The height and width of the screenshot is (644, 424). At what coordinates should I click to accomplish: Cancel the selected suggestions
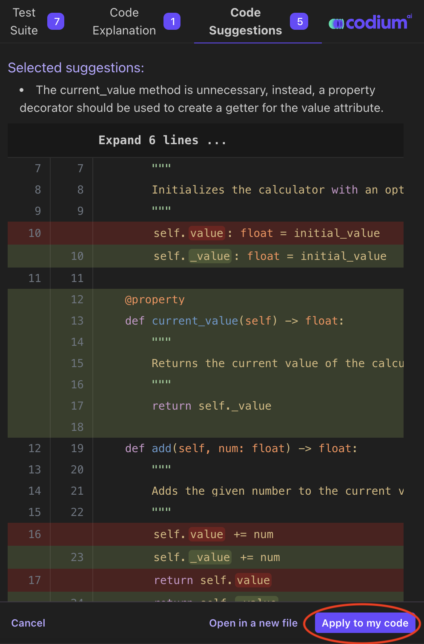tap(28, 623)
